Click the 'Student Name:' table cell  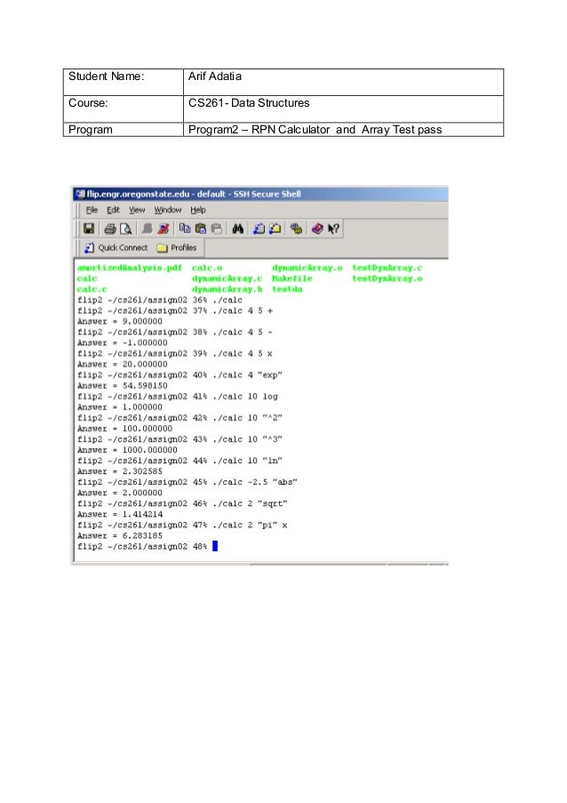124,82
